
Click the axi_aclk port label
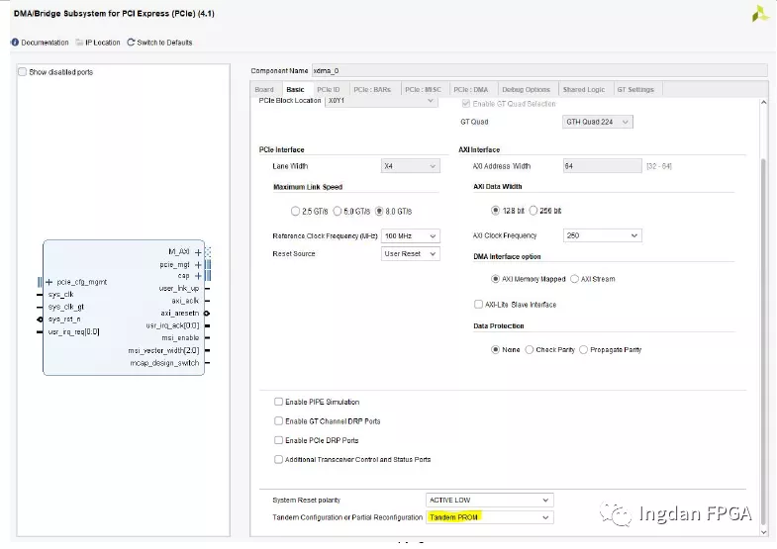click(185, 301)
